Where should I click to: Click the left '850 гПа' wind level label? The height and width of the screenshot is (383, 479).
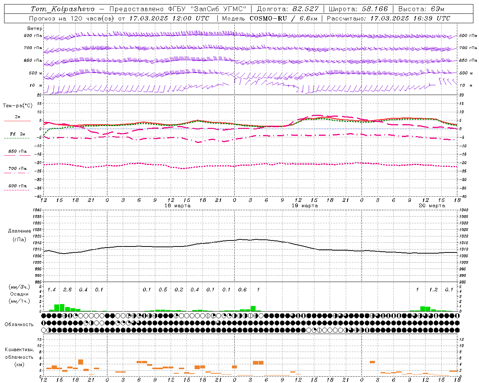[33, 60]
